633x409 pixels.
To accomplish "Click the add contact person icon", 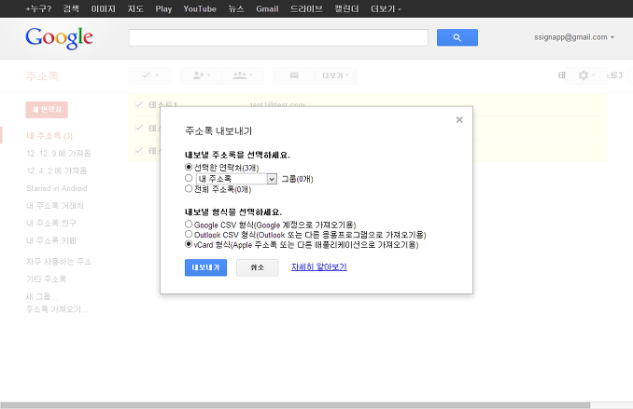I will (201, 75).
